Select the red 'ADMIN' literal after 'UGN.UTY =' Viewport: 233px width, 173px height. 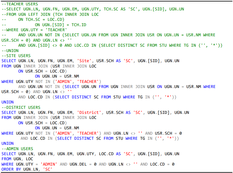pyautogui.click(x=49, y=164)
